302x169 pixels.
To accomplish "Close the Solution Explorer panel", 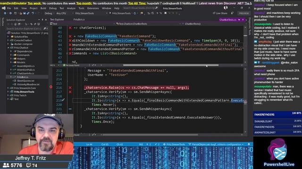I will (46, 20).
